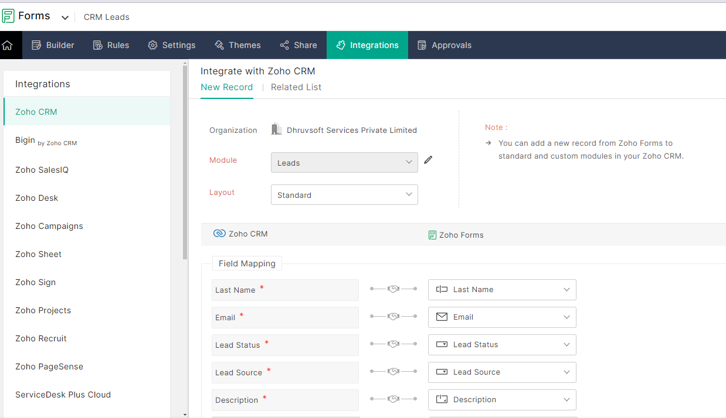The width and height of the screenshot is (726, 418).
Task: Select the Integrations tab
Action: [367, 45]
